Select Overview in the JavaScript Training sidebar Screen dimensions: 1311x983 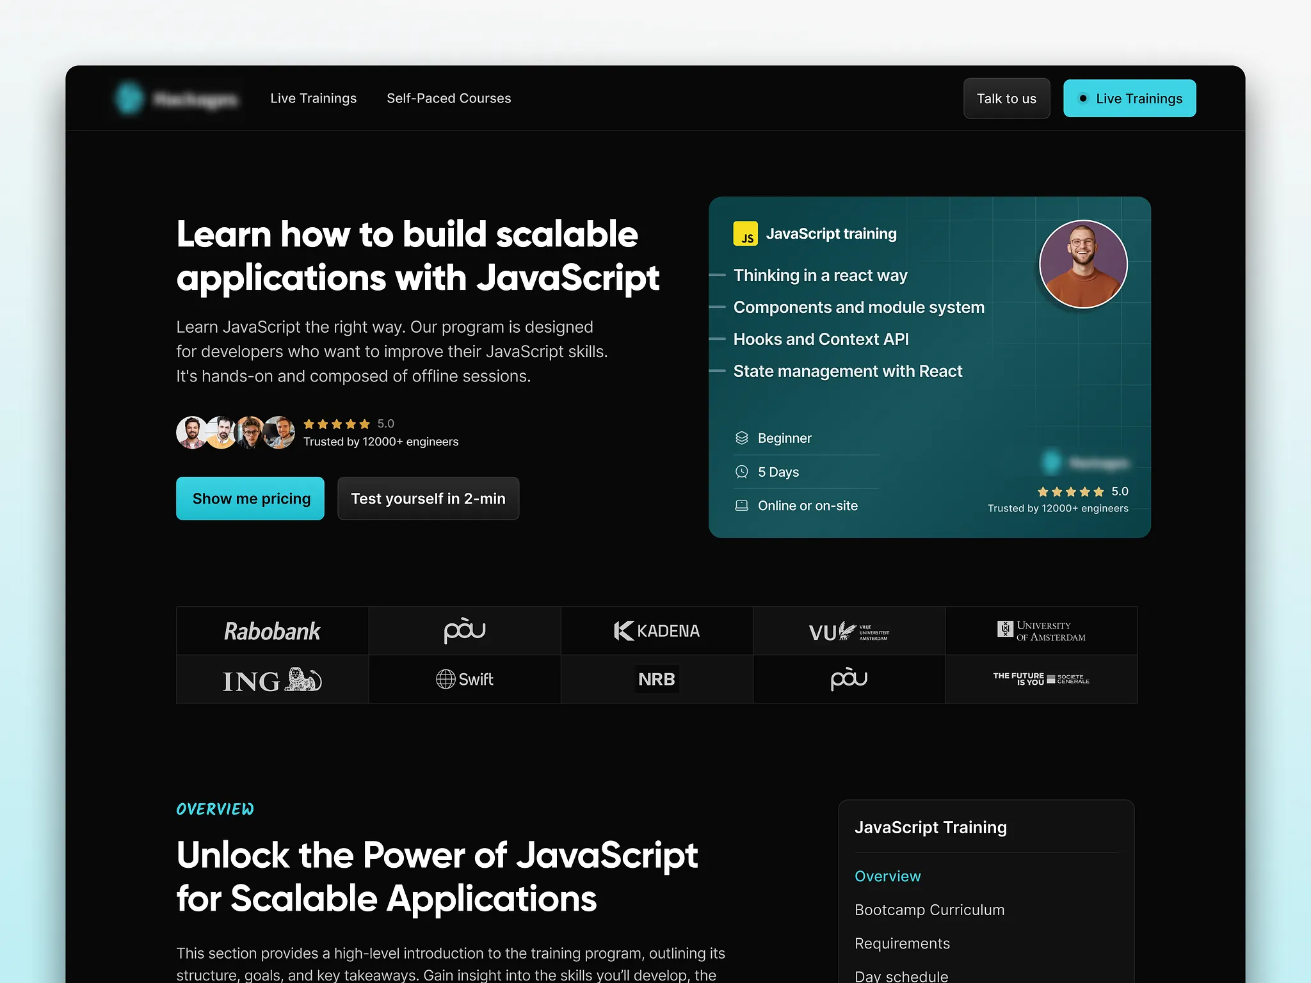point(887,876)
